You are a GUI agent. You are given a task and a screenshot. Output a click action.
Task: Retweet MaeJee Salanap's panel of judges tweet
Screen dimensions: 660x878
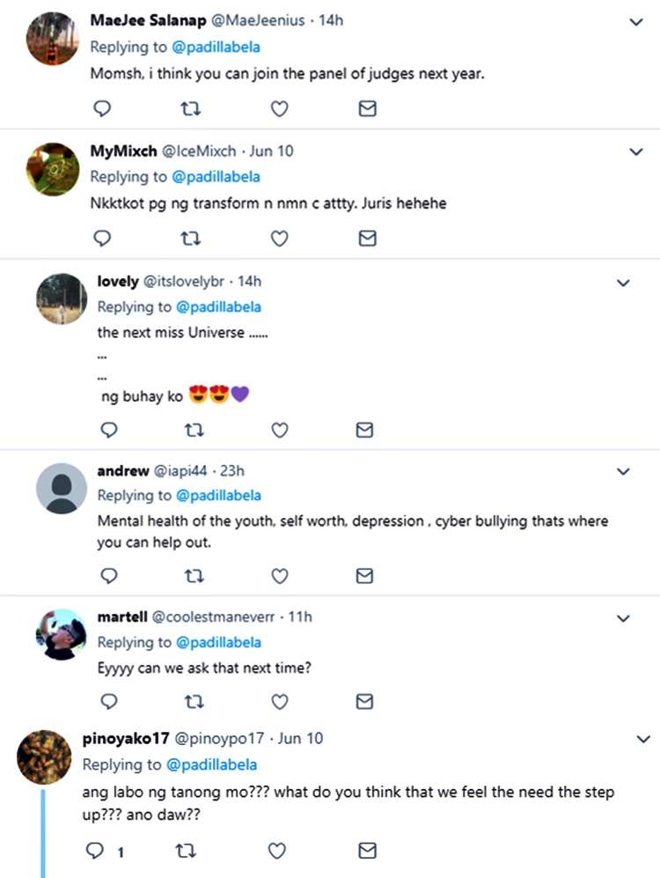[x=189, y=108]
